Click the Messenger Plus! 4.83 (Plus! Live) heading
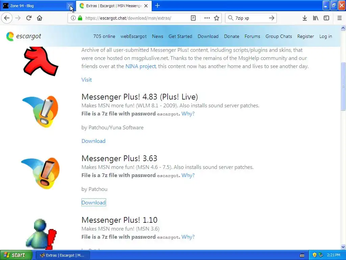 point(140,97)
